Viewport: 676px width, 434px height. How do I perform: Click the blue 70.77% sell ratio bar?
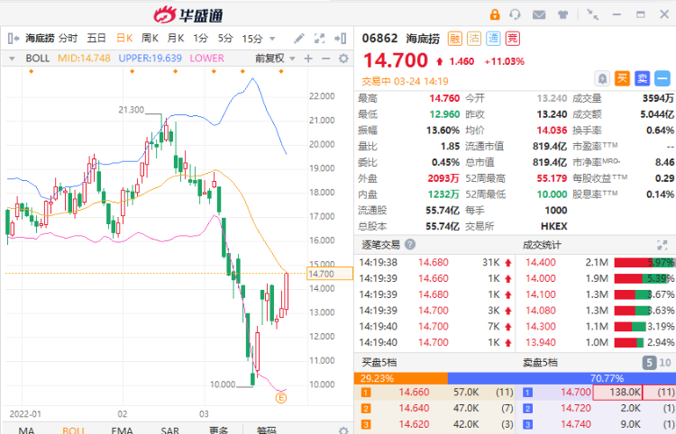pyautogui.click(x=562, y=378)
